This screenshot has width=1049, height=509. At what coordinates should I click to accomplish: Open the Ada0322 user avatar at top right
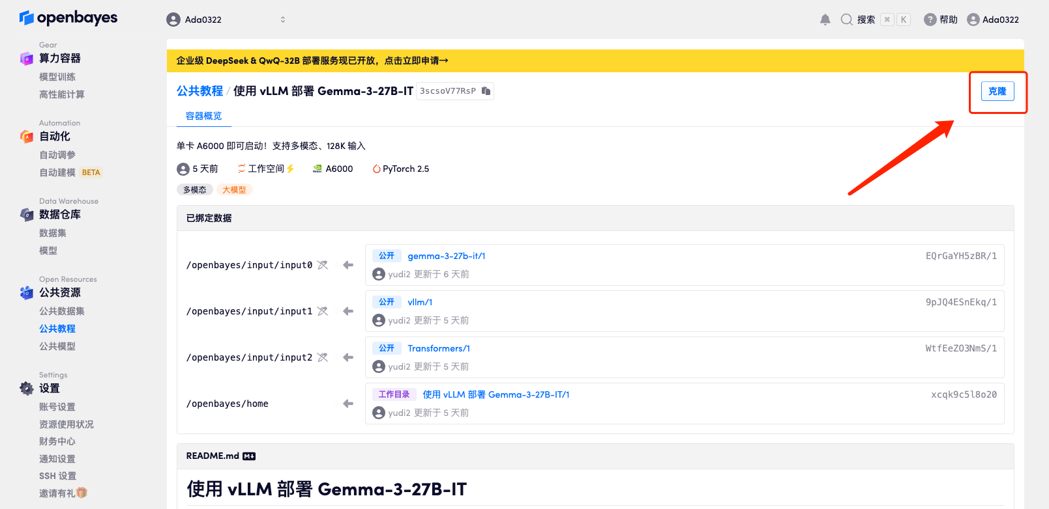[973, 20]
